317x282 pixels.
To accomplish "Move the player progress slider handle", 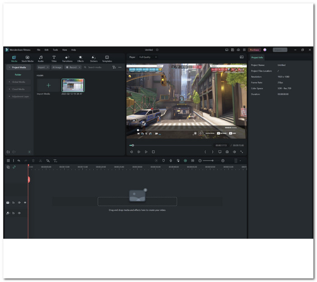I will pos(133,146).
